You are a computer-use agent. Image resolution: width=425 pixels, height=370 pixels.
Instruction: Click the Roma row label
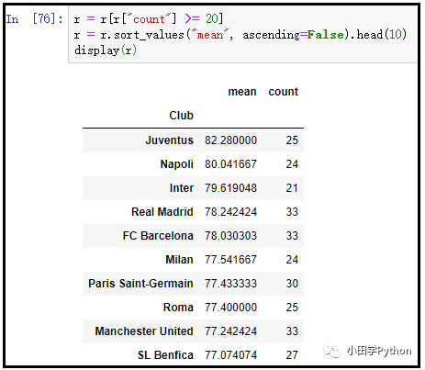click(x=178, y=308)
